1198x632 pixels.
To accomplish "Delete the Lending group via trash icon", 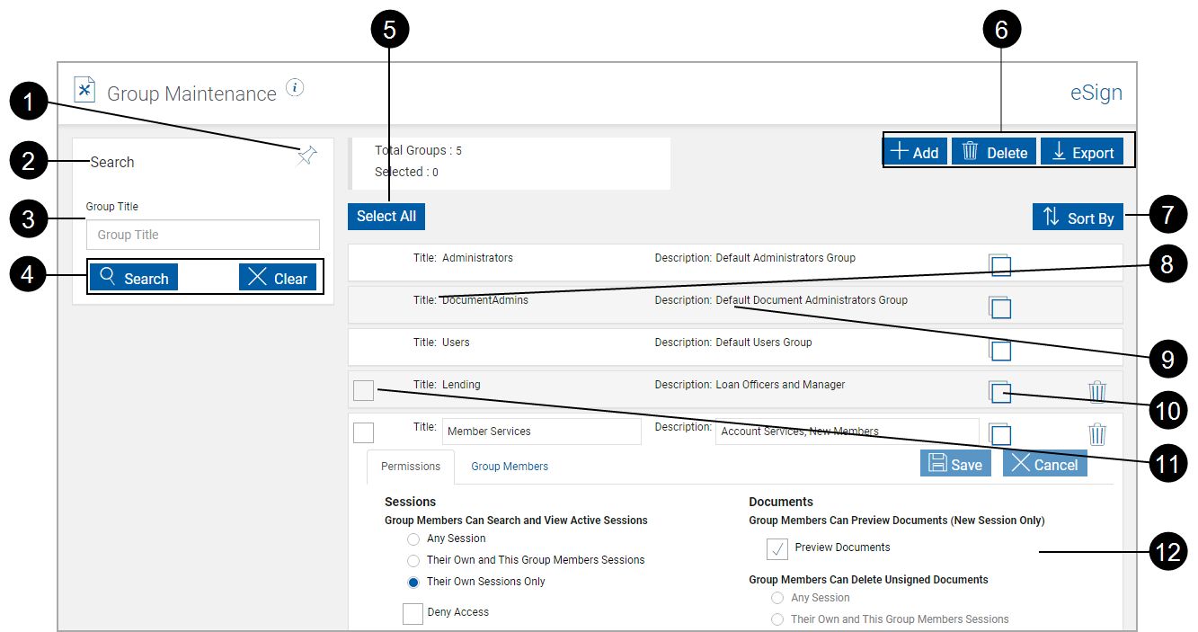I will [1097, 392].
